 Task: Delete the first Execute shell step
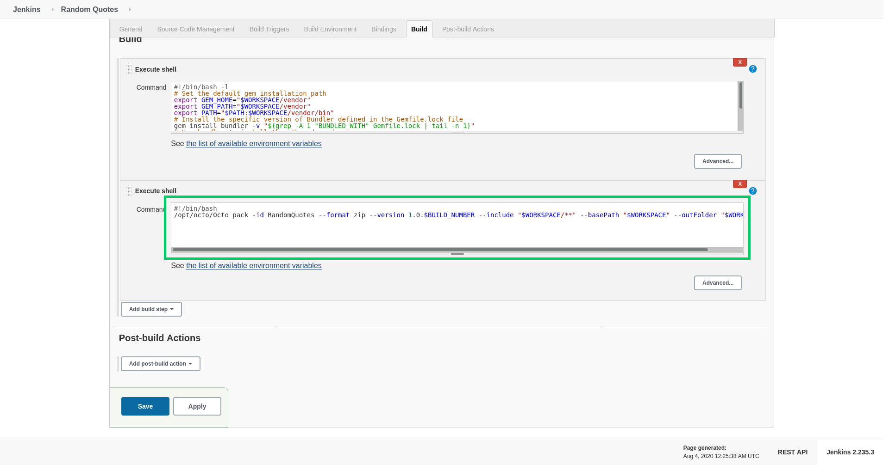pyautogui.click(x=739, y=62)
